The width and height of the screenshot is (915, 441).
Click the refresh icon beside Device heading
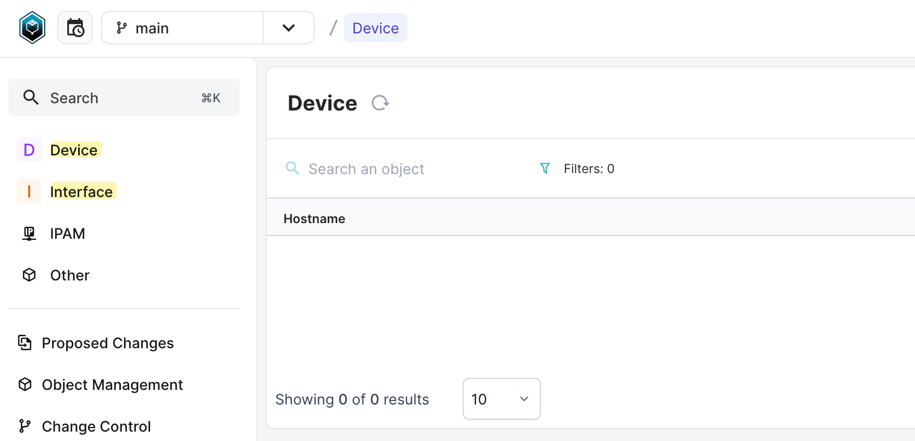tap(380, 103)
